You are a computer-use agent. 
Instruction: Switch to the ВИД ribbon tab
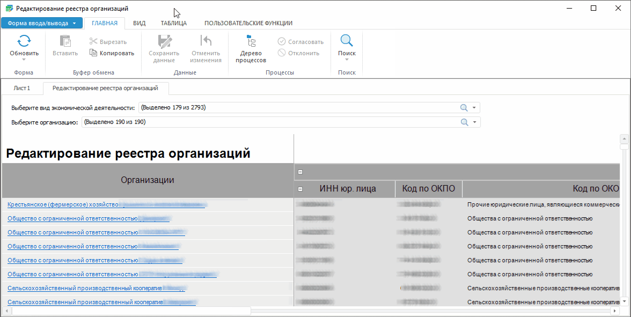[x=139, y=23]
